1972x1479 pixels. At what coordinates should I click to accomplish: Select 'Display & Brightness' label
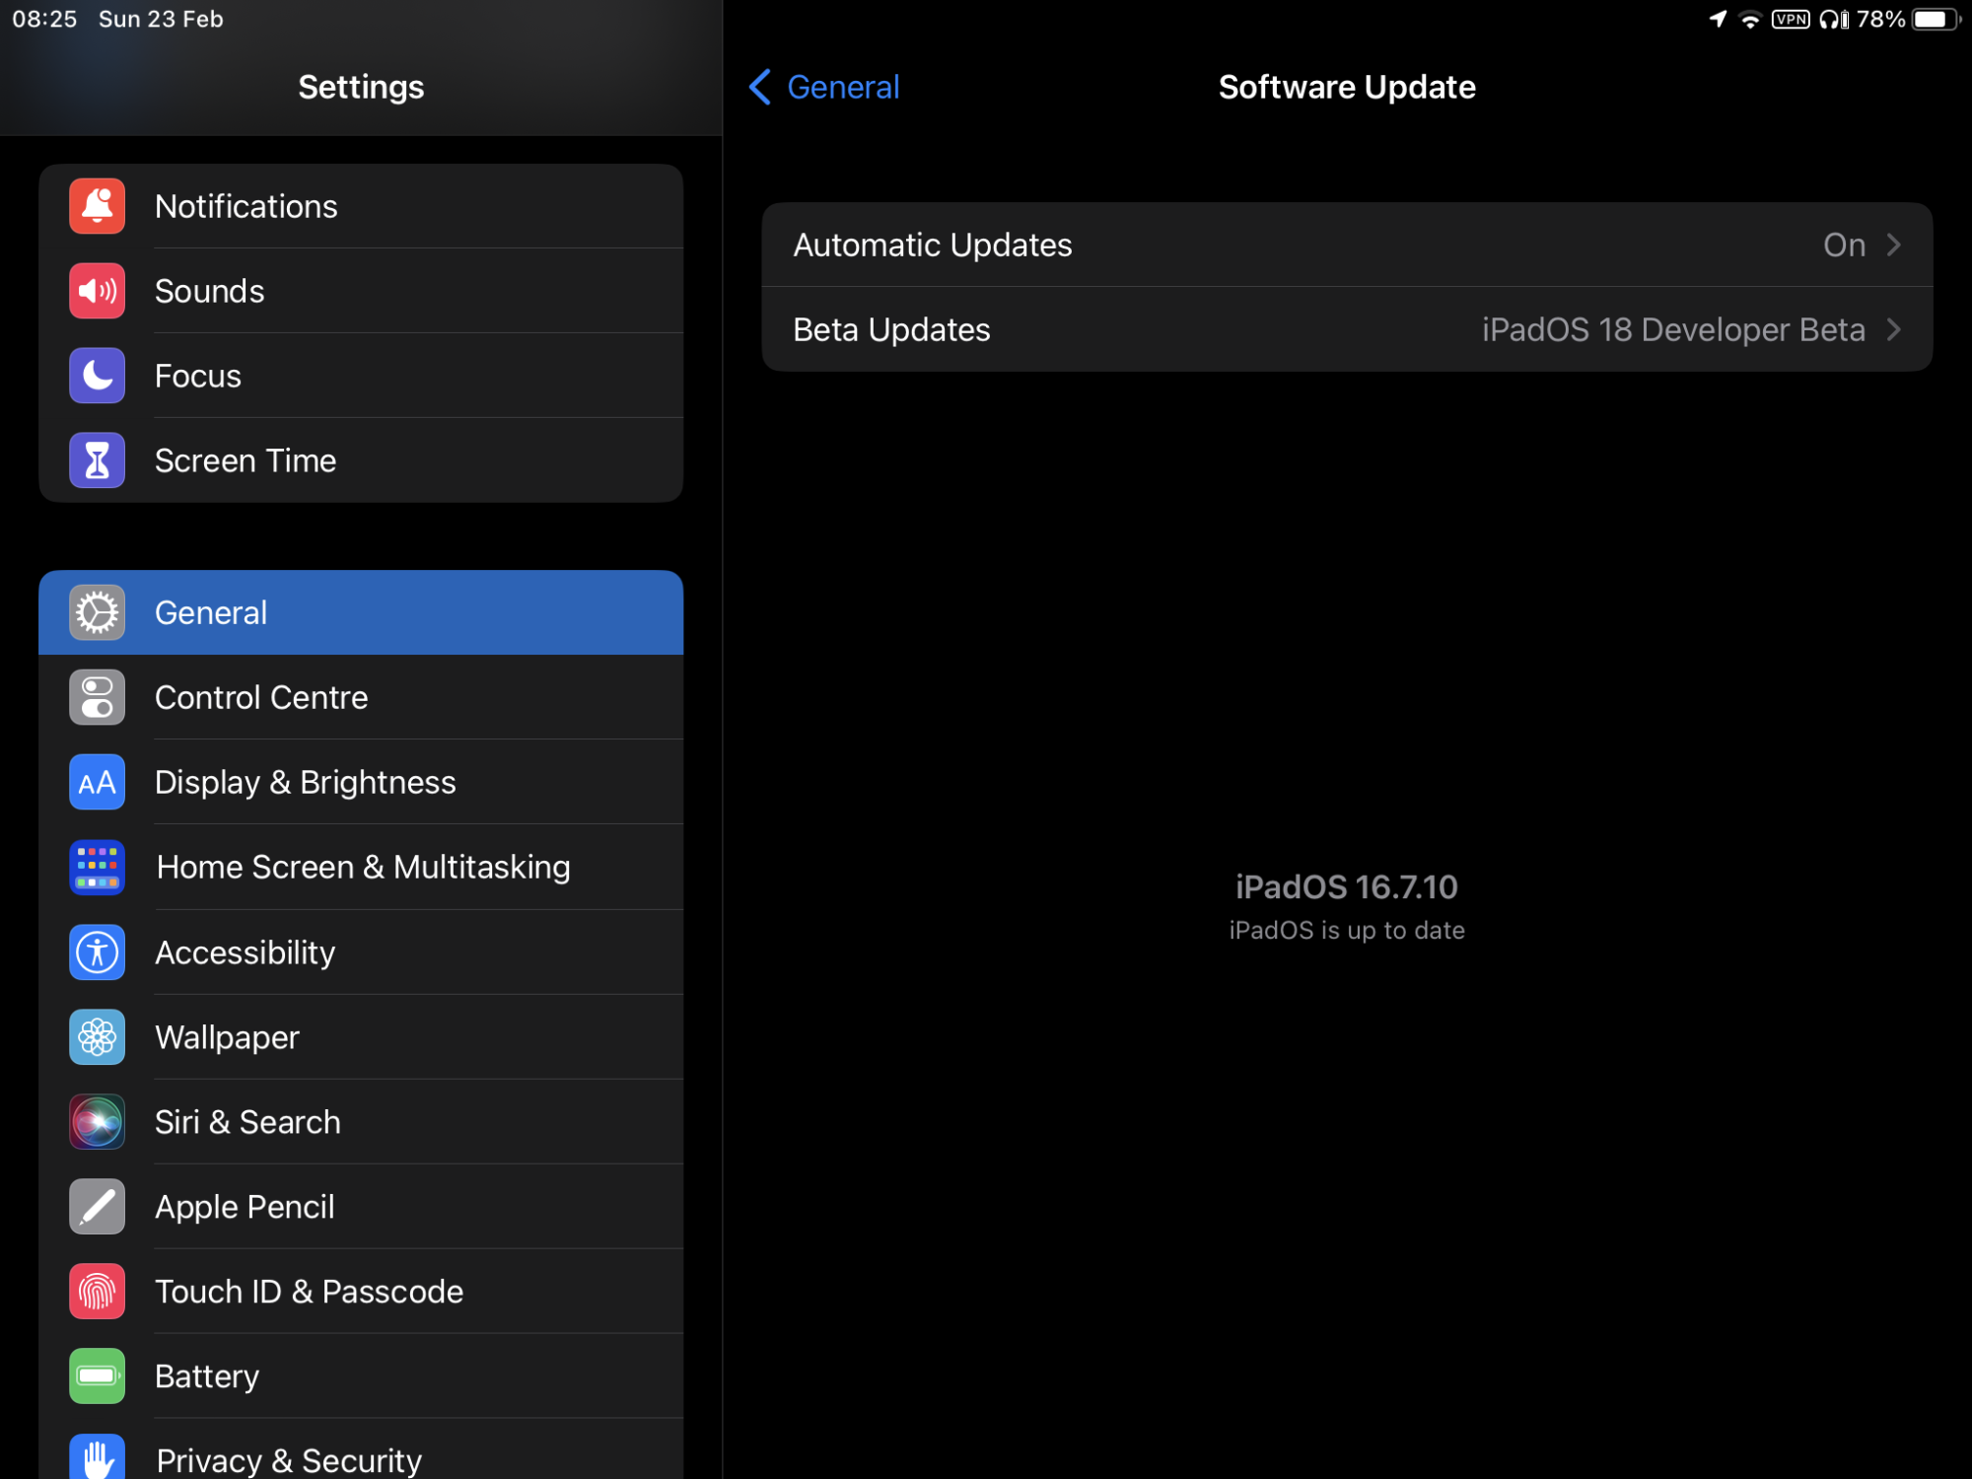306,782
